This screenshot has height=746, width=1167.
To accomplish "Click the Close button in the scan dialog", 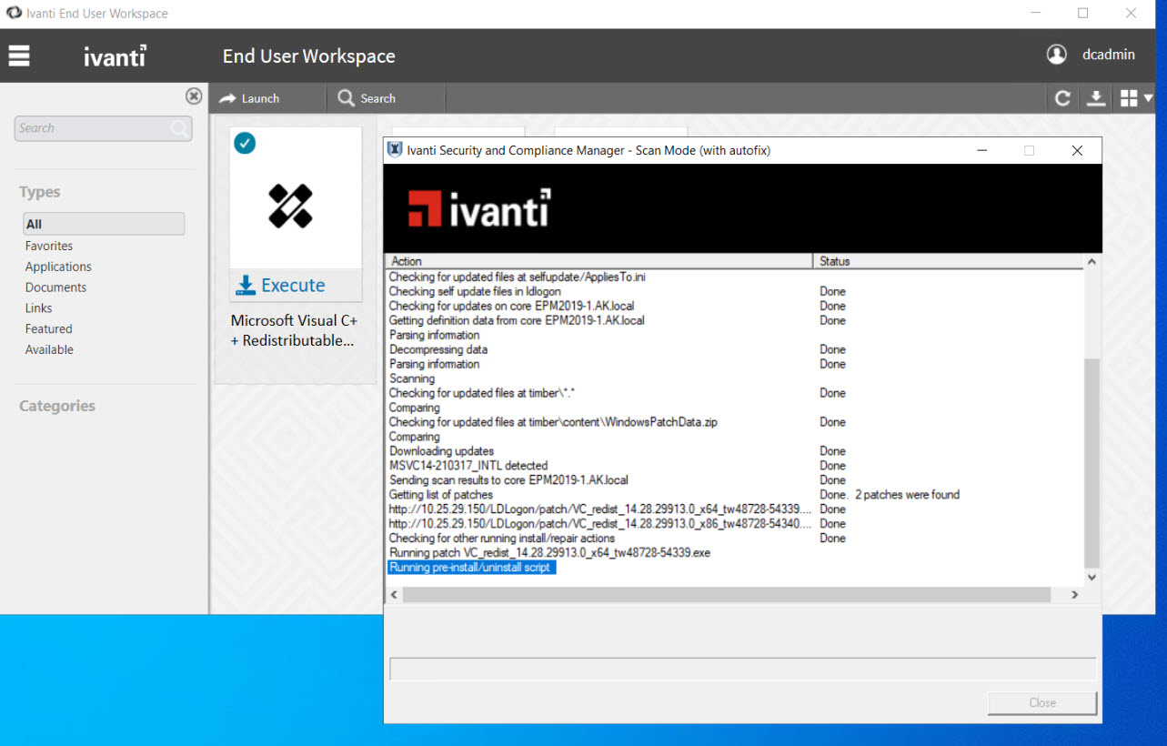I will pyautogui.click(x=1041, y=702).
